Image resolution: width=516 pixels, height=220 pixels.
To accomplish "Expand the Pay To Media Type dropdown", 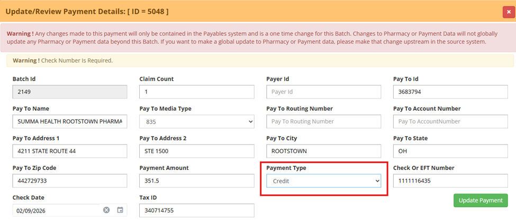I will click(197, 121).
